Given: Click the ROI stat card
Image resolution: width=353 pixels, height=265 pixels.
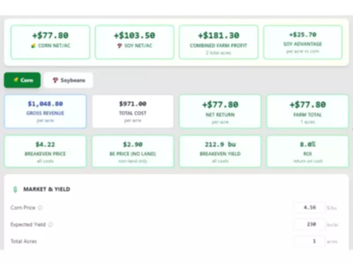Looking at the screenshot, I should point(307,151).
